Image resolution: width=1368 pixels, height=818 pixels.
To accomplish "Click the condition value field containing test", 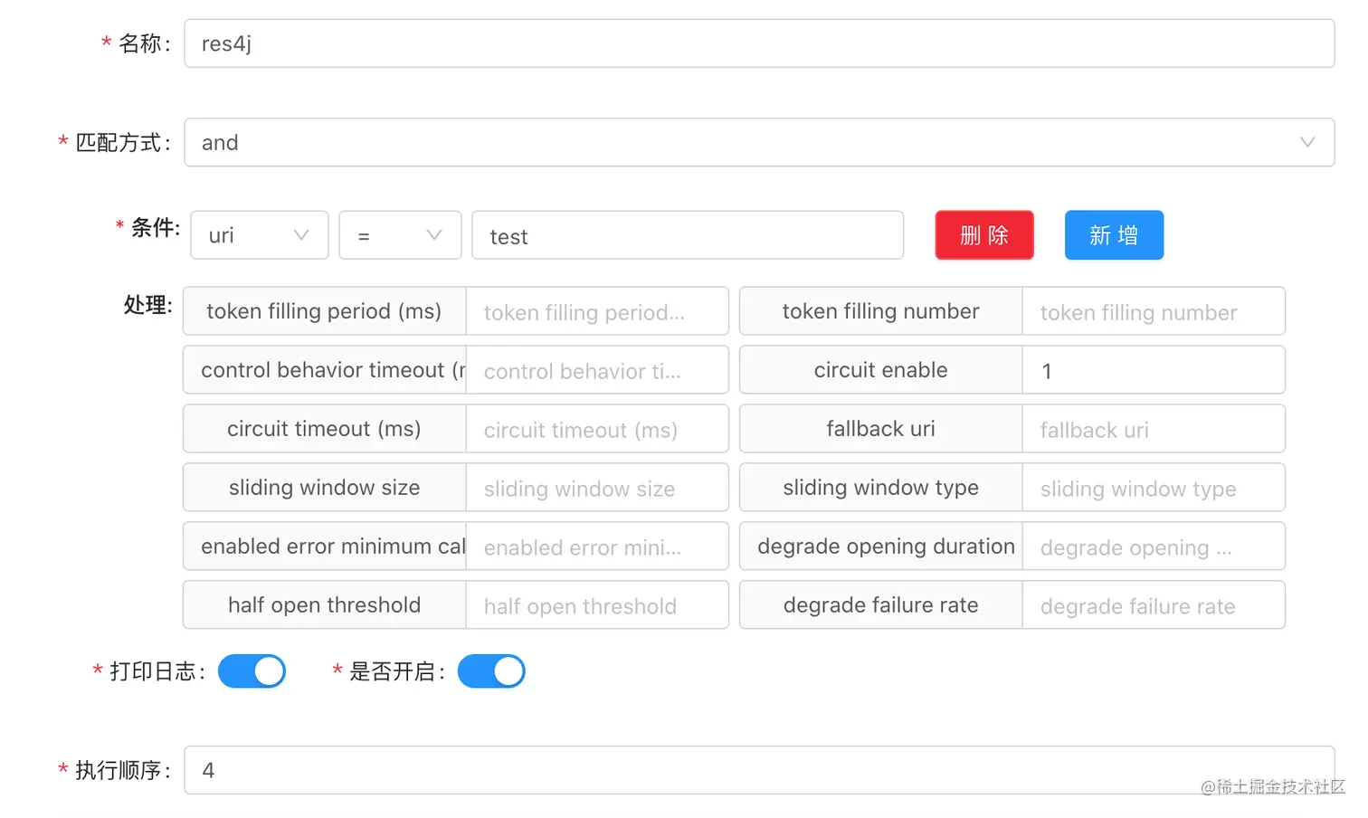I will (688, 235).
